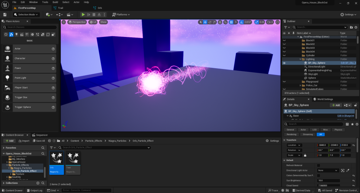The height and width of the screenshot is (193, 360).
Task: Hide BP_Sky_Sphere using its eye icon
Action: (x=284, y=63)
